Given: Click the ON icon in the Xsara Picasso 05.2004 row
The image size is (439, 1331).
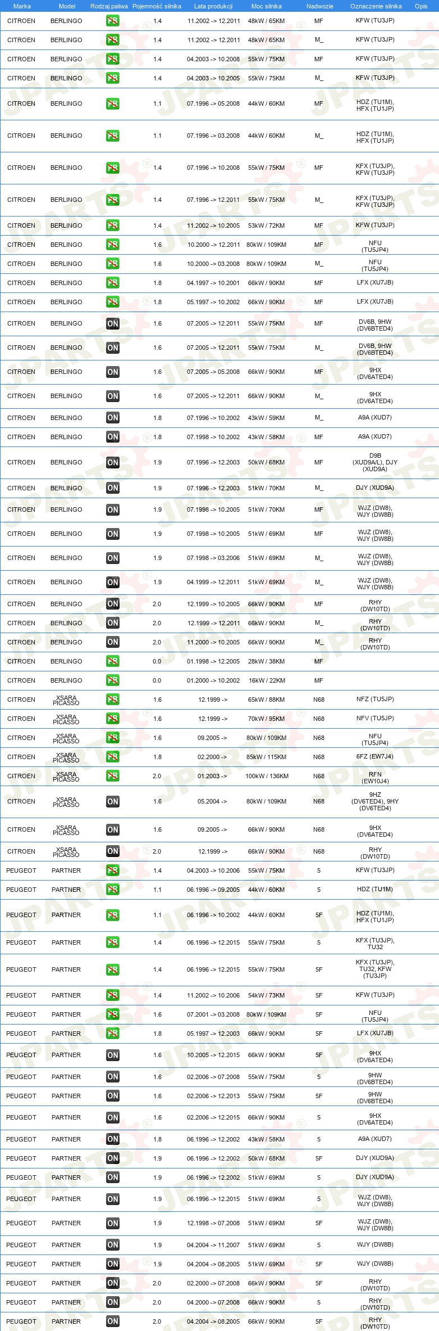Looking at the screenshot, I should pos(113,801).
